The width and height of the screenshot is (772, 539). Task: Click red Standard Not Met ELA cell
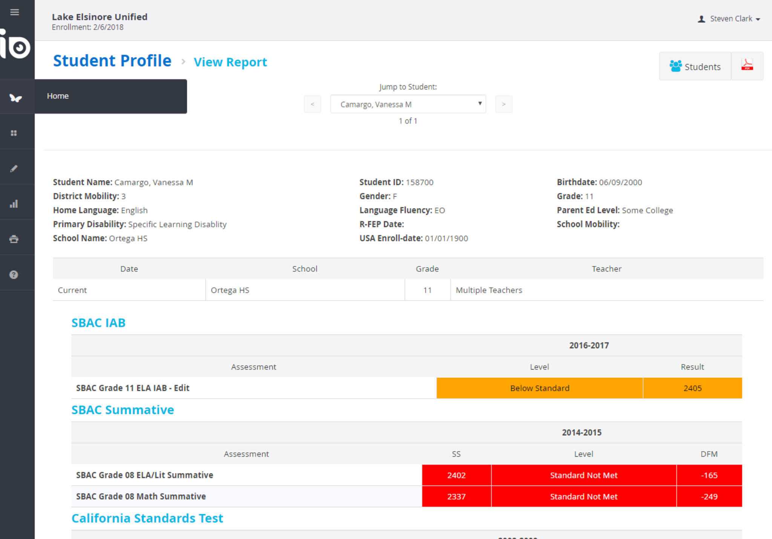(x=583, y=475)
